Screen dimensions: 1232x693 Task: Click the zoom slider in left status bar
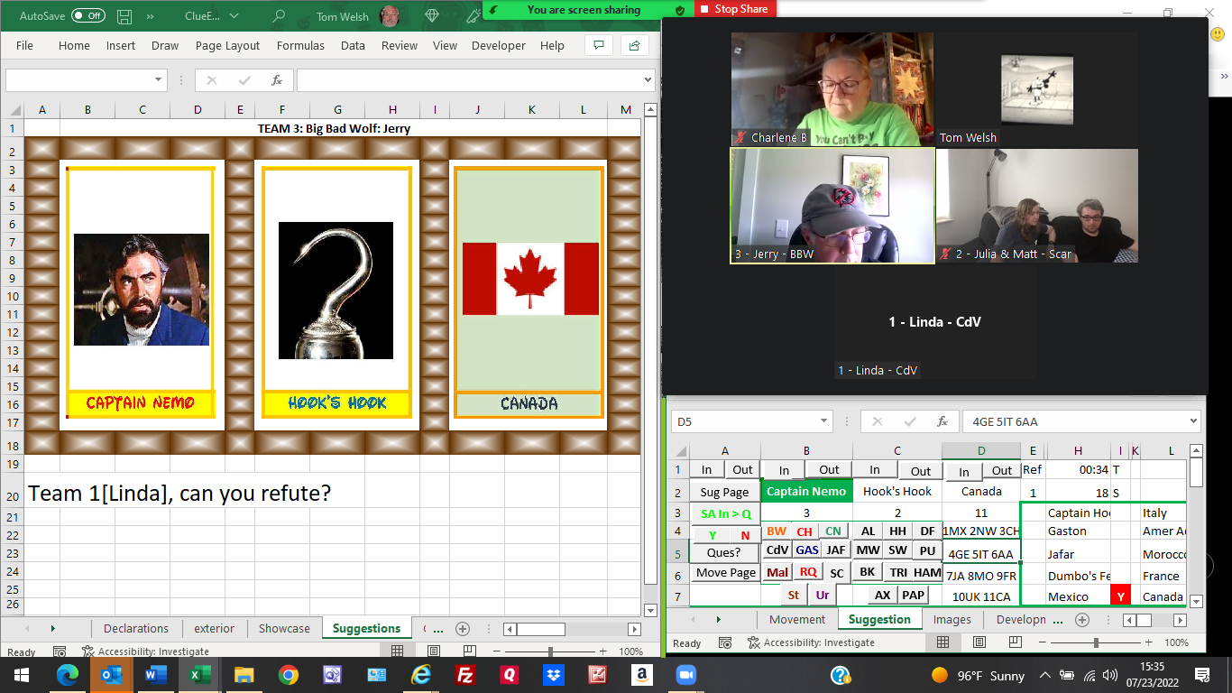tap(549, 651)
